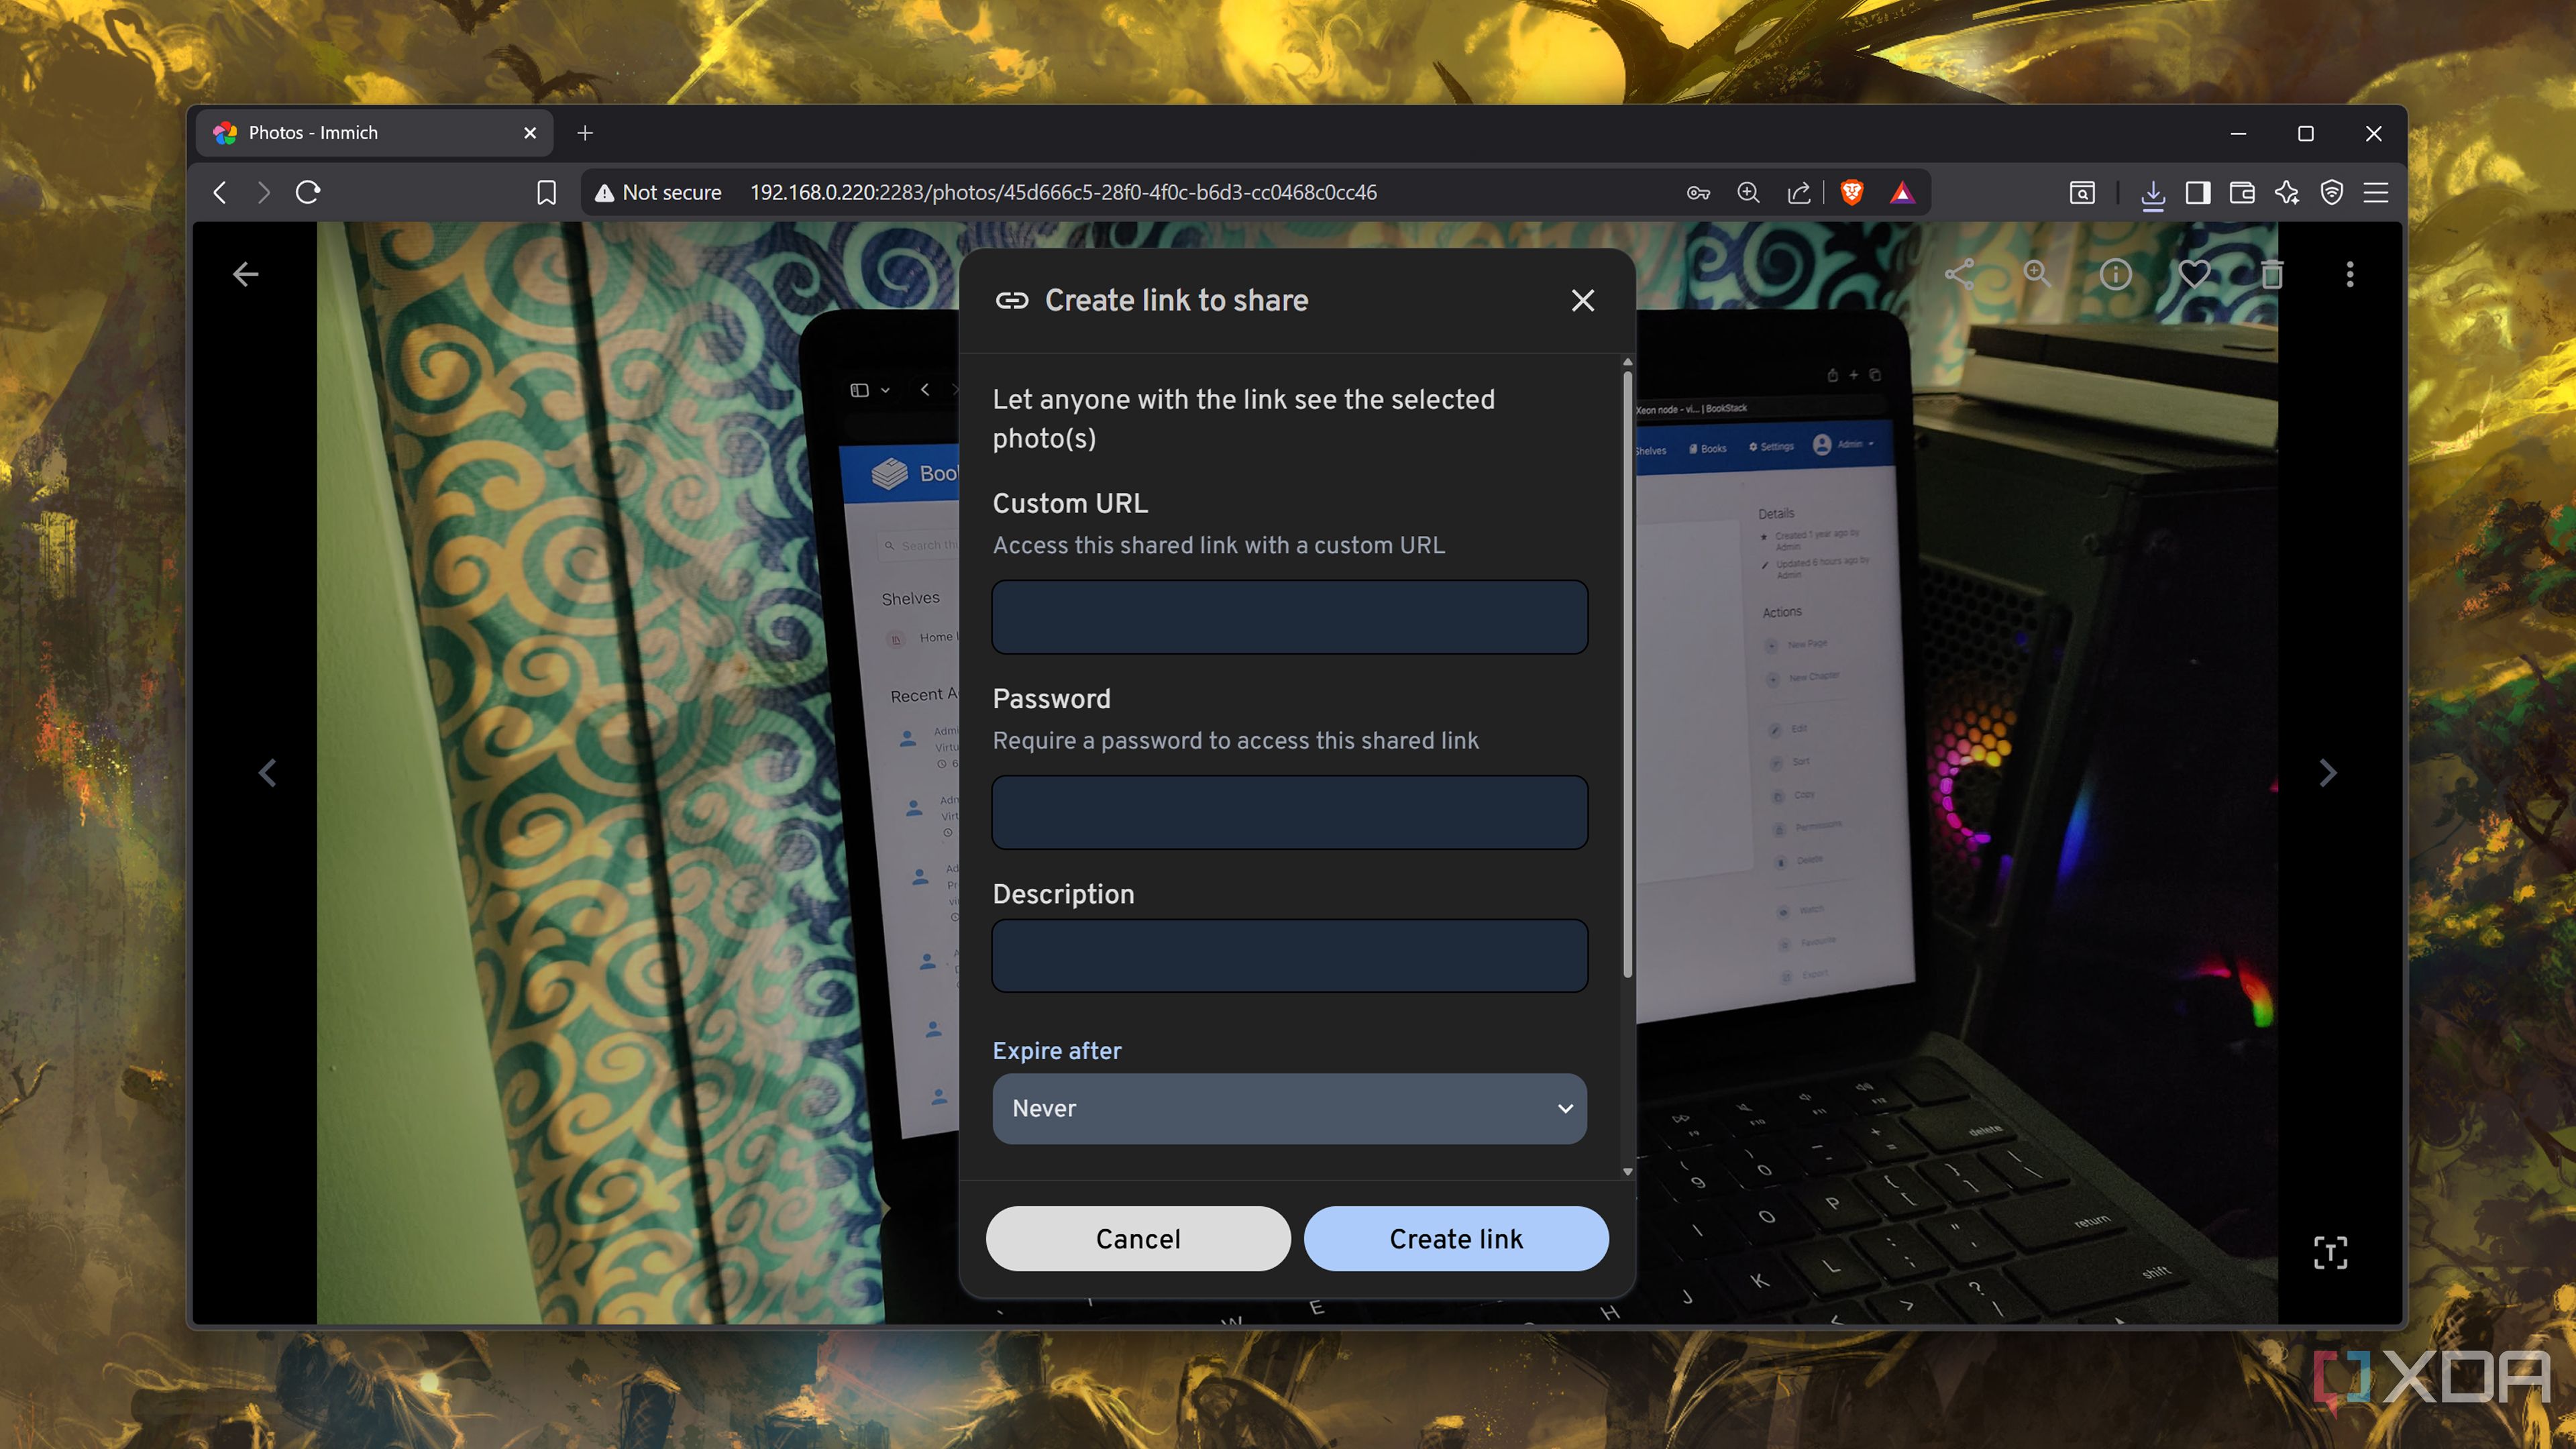Viewport: 2576px width, 1449px height.
Task: Open the three-dot more options menu
Action: [x=2350, y=274]
